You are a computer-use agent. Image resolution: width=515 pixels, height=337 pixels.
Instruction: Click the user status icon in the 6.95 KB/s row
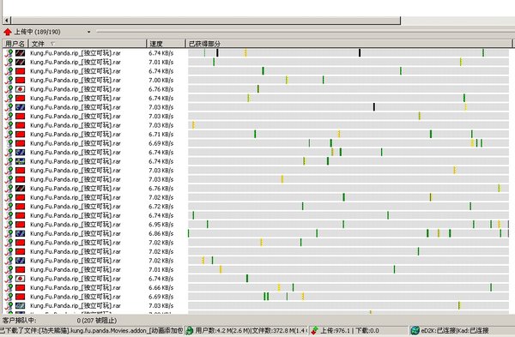click(9, 225)
